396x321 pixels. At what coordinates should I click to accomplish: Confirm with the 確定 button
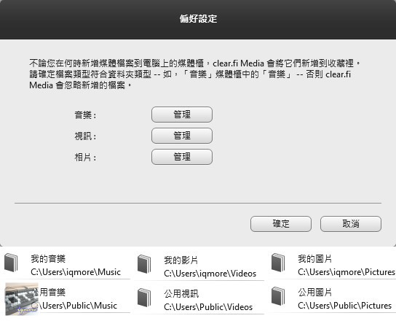coord(281,224)
